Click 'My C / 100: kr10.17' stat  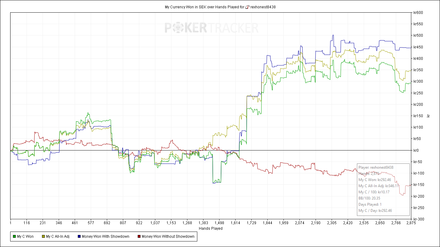[x=374, y=192]
